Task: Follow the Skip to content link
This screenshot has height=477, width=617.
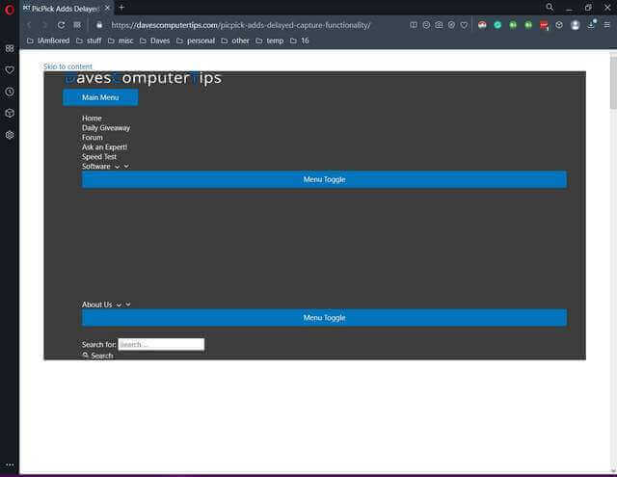Action: [x=67, y=66]
